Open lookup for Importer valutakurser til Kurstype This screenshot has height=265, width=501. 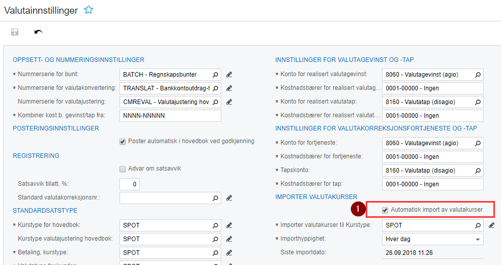click(x=478, y=225)
